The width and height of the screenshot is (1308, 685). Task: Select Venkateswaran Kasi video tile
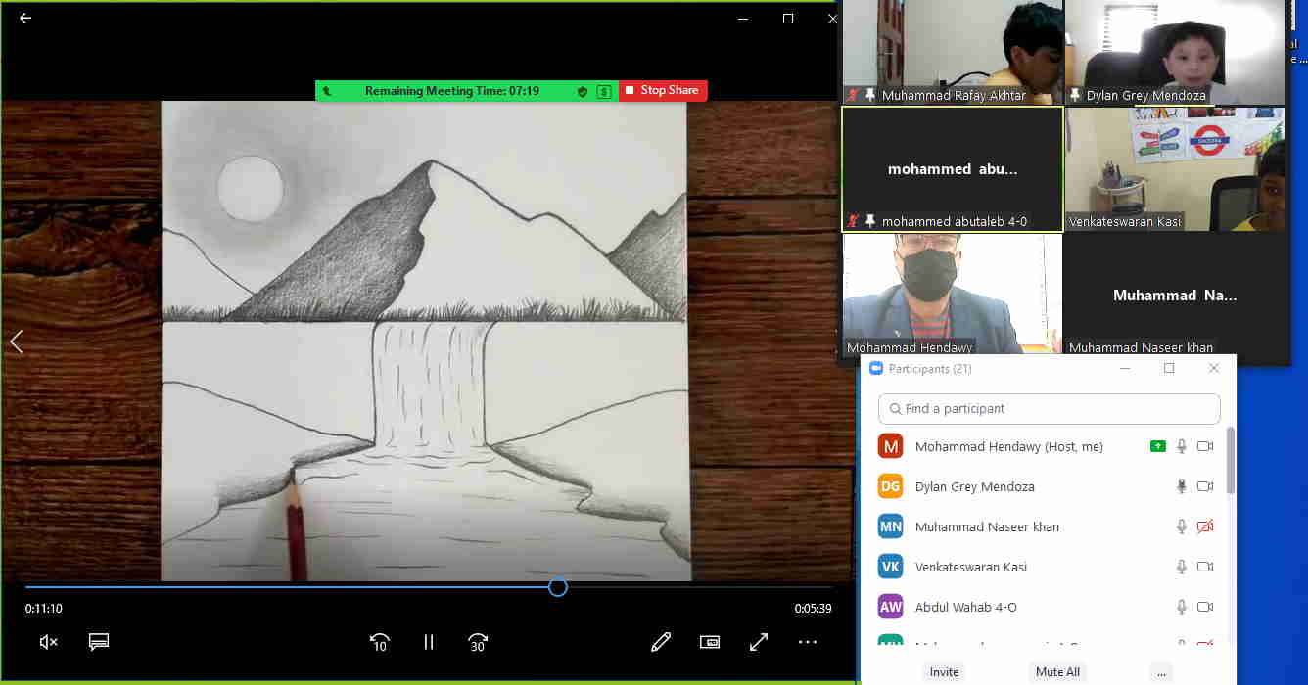tap(1174, 169)
